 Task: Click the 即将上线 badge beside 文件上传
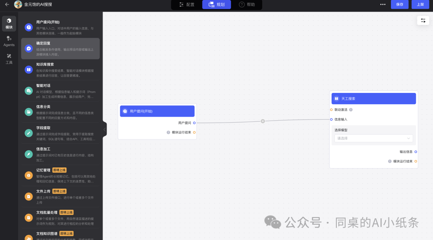click(x=59, y=191)
